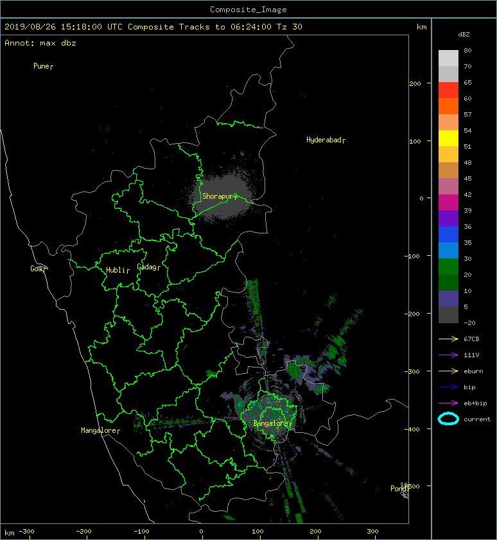Click the golden 51 dBZ legend swatch

point(448,155)
